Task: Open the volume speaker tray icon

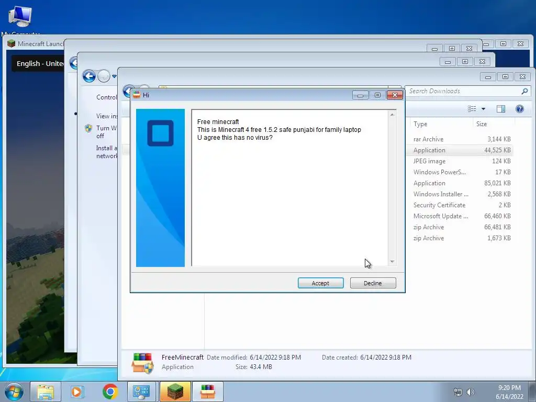Action: pyautogui.click(x=471, y=392)
